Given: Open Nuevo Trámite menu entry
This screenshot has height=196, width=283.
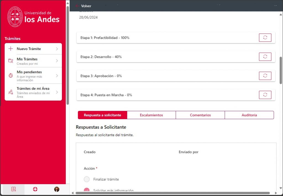Looking at the screenshot, I should click(33, 49).
